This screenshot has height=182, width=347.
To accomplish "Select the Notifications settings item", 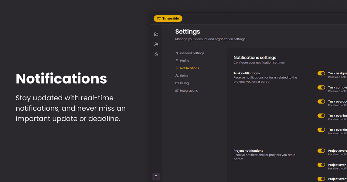I will 187,68.
